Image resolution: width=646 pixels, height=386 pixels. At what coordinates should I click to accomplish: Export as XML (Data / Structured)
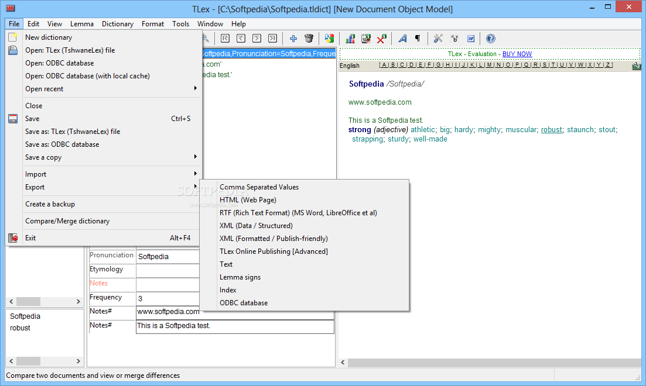(305, 226)
